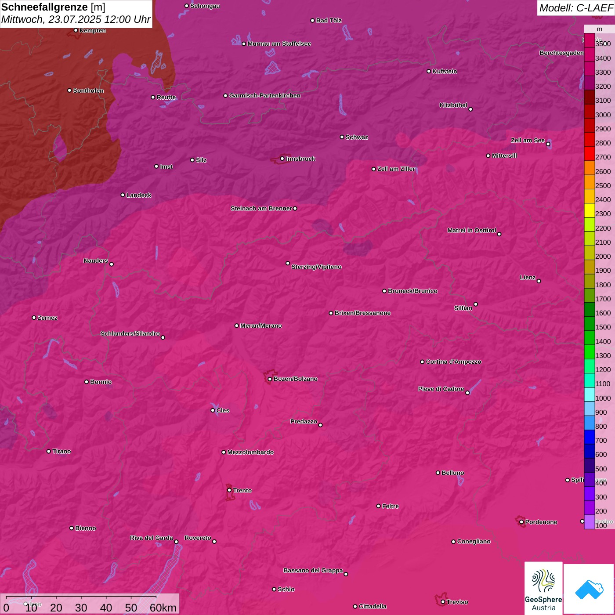Screen dimensions: 615x615
Task: Click the legend unit label 'm'
Action: pos(599,29)
